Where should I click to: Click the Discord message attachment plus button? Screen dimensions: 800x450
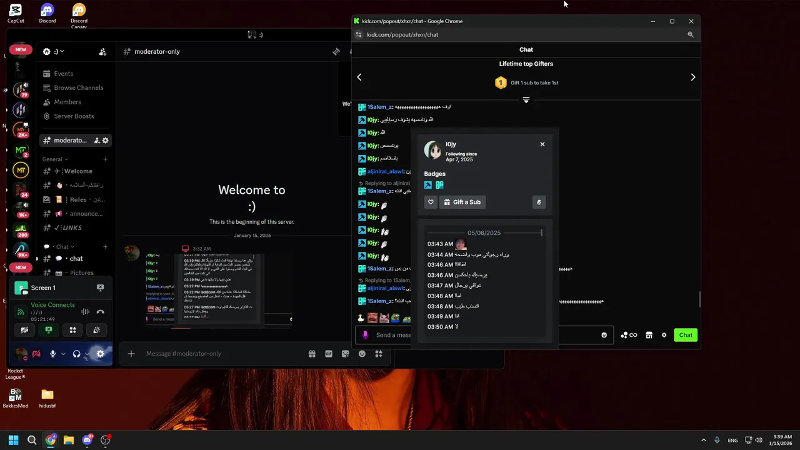131,354
